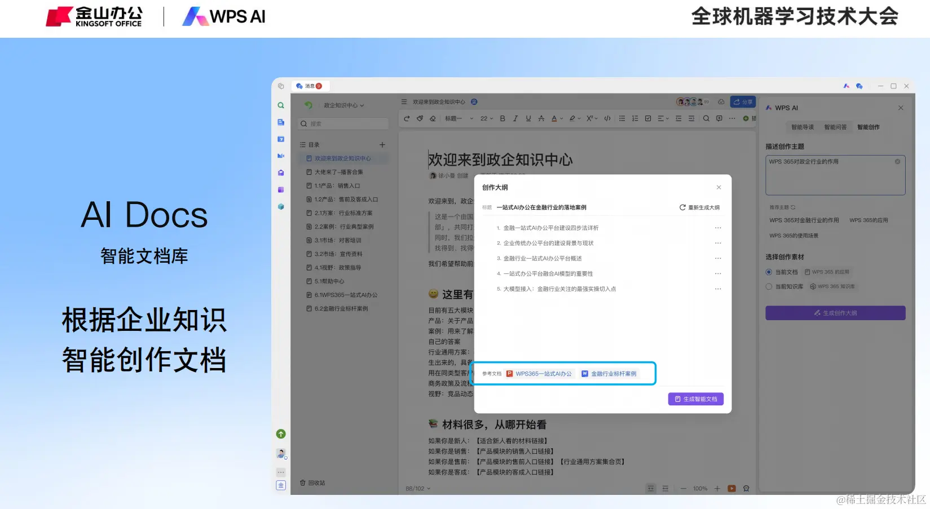
Task: Open the video meeting icon in sidebar
Action: point(281,156)
